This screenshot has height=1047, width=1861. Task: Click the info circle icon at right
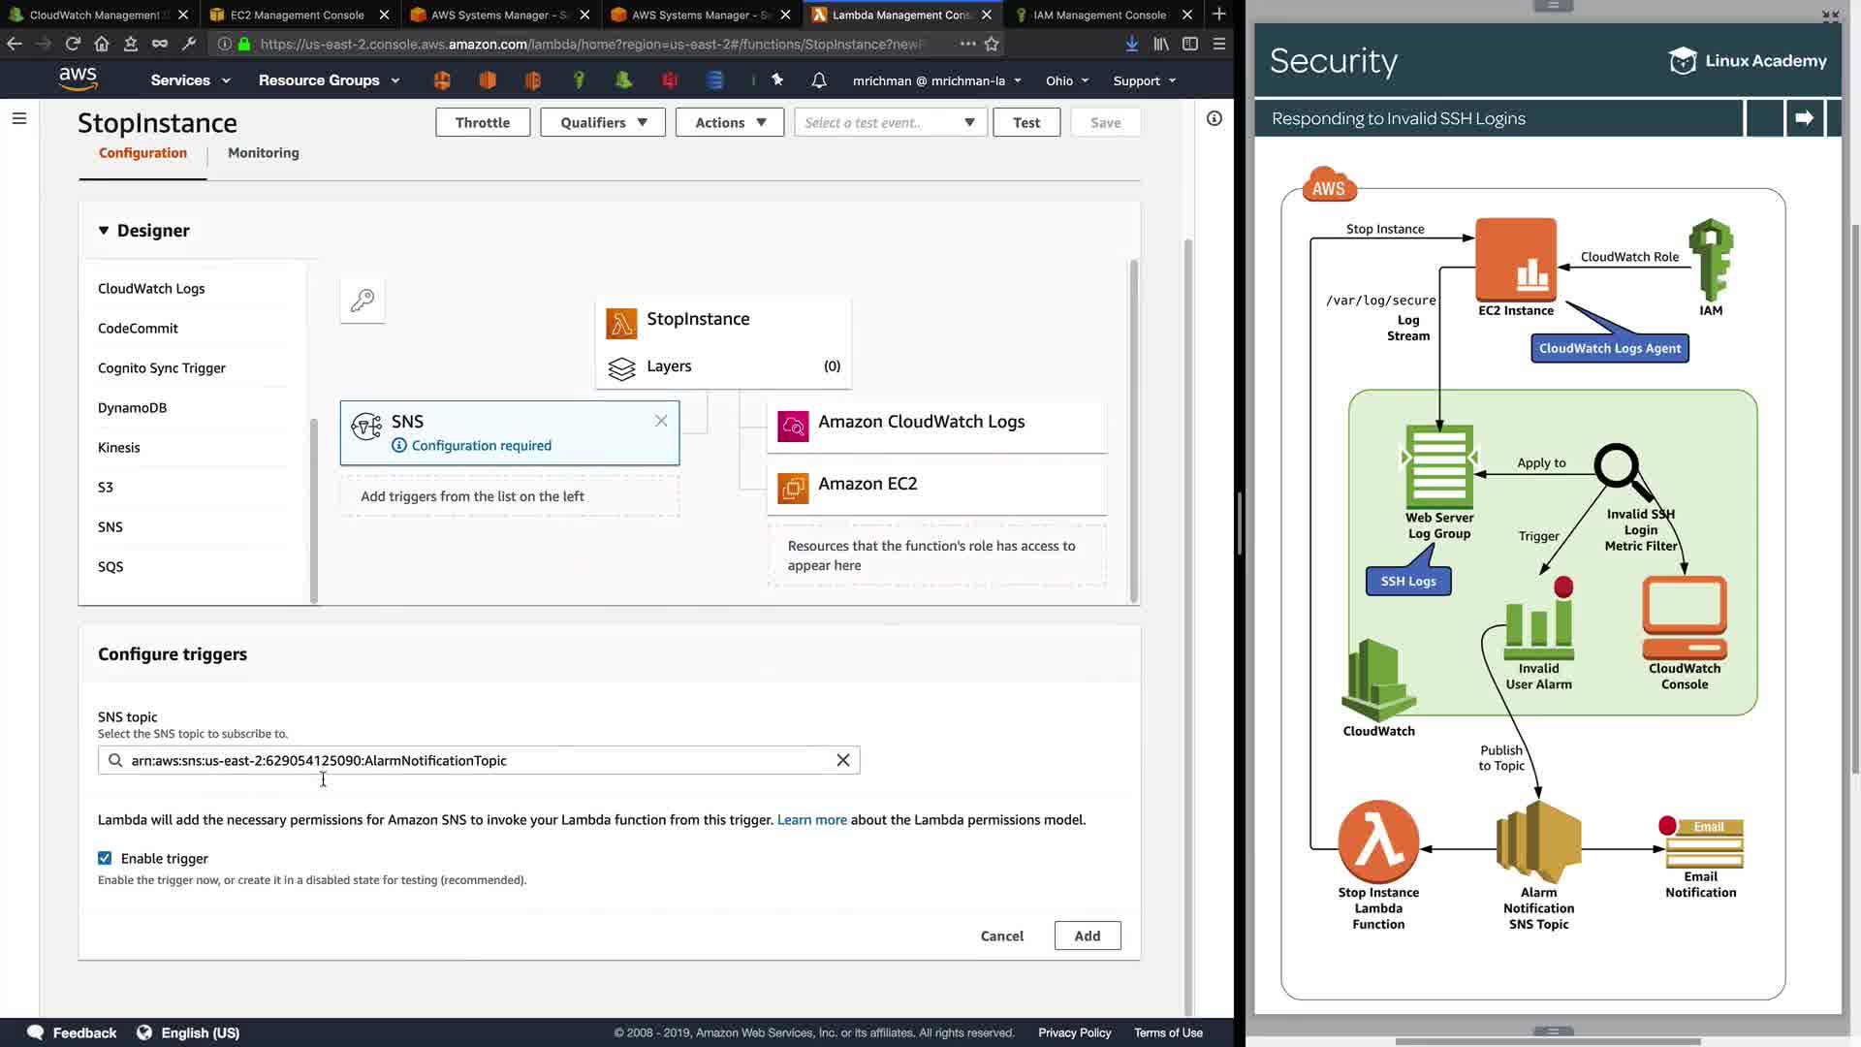point(1214,118)
